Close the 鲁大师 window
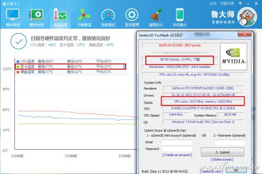 pyautogui.click(x=256, y=3)
